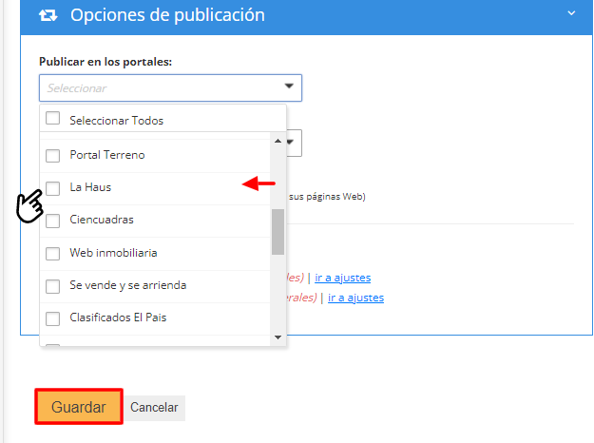Click the portal list scrollbar thumb
Viewport: 594px width, 443px height.
(x=278, y=231)
